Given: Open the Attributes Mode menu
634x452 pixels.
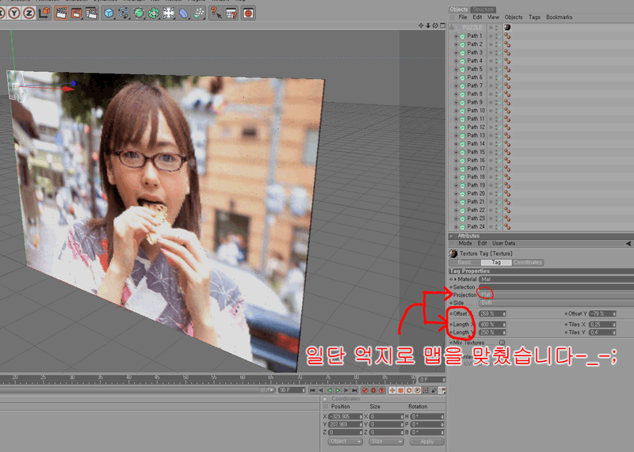Looking at the screenshot, I should [x=465, y=243].
